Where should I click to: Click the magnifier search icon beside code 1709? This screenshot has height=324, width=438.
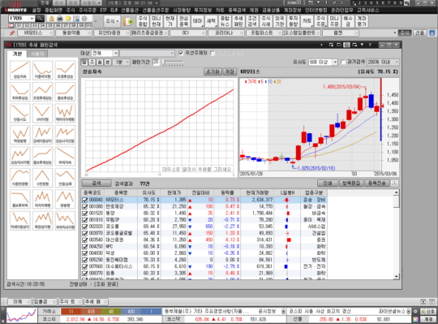40,19
